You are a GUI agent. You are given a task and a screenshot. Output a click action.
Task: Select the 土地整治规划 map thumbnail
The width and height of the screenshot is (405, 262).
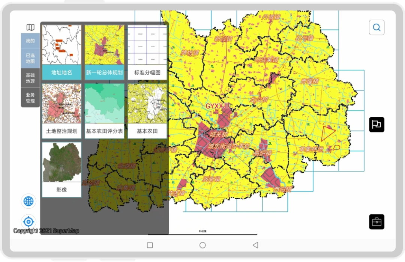point(61,111)
